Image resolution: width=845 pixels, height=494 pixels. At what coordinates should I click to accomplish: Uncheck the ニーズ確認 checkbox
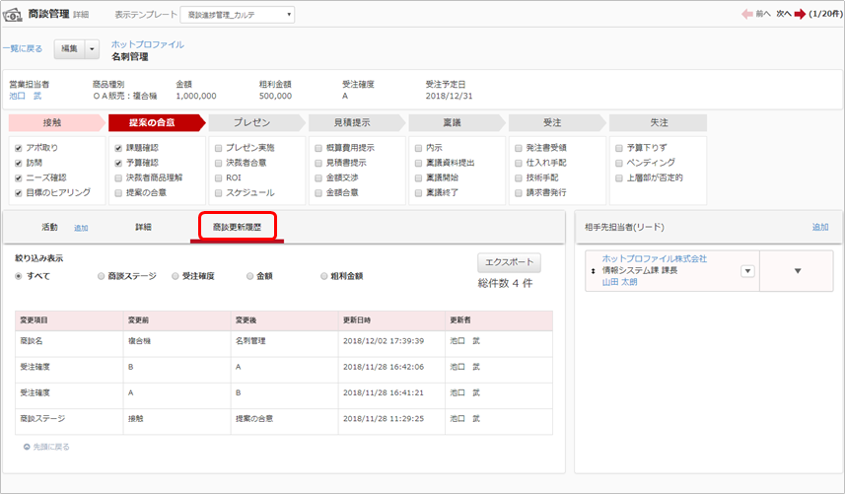coord(19,178)
